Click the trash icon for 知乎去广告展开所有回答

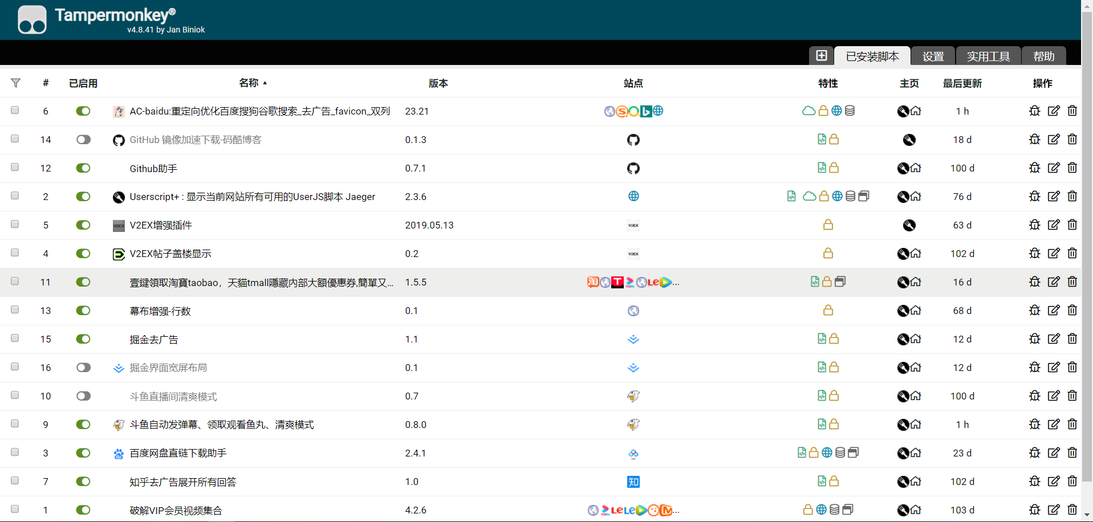(x=1072, y=482)
